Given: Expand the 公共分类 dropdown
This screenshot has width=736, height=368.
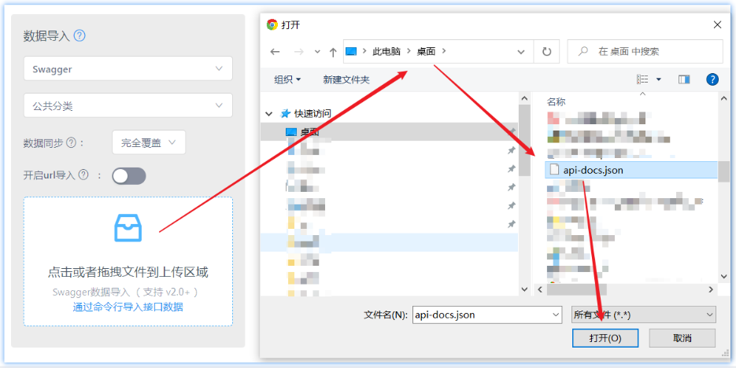Looking at the screenshot, I should point(128,105).
